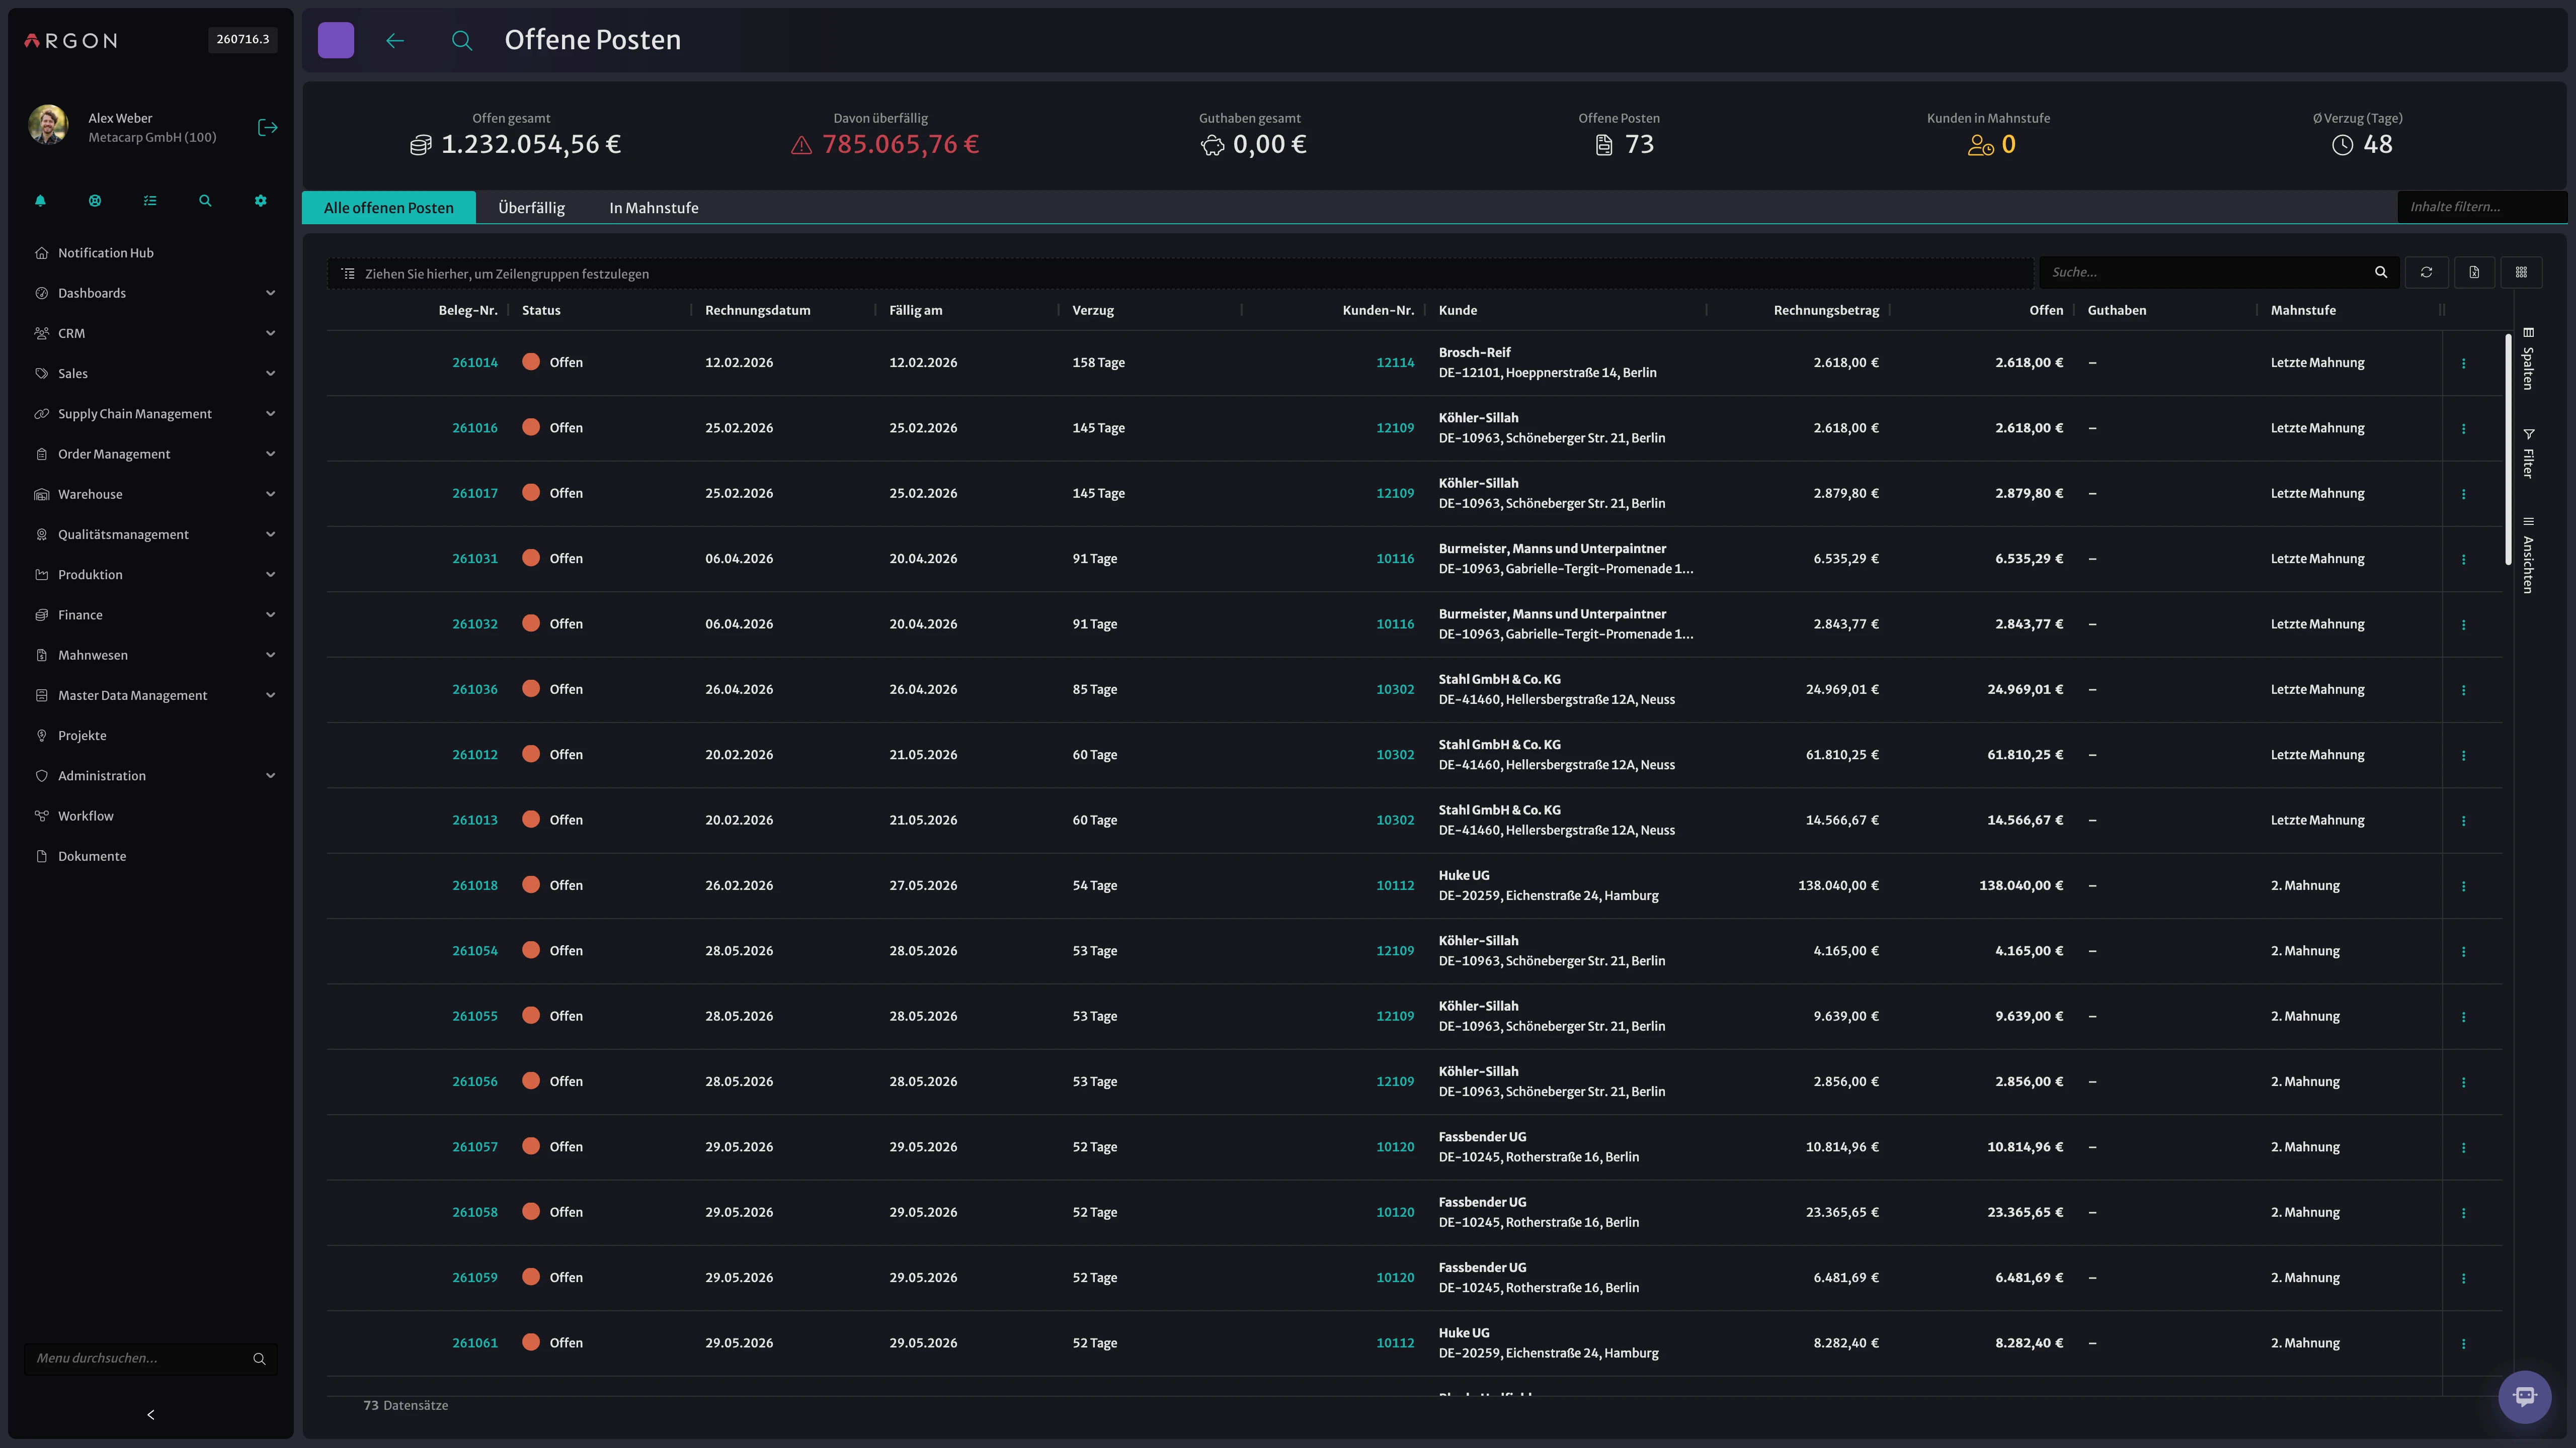This screenshot has width=2576, height=1448.
Task: Open the row menu for Beleg 261018
Action: [x=2463, y=885]
